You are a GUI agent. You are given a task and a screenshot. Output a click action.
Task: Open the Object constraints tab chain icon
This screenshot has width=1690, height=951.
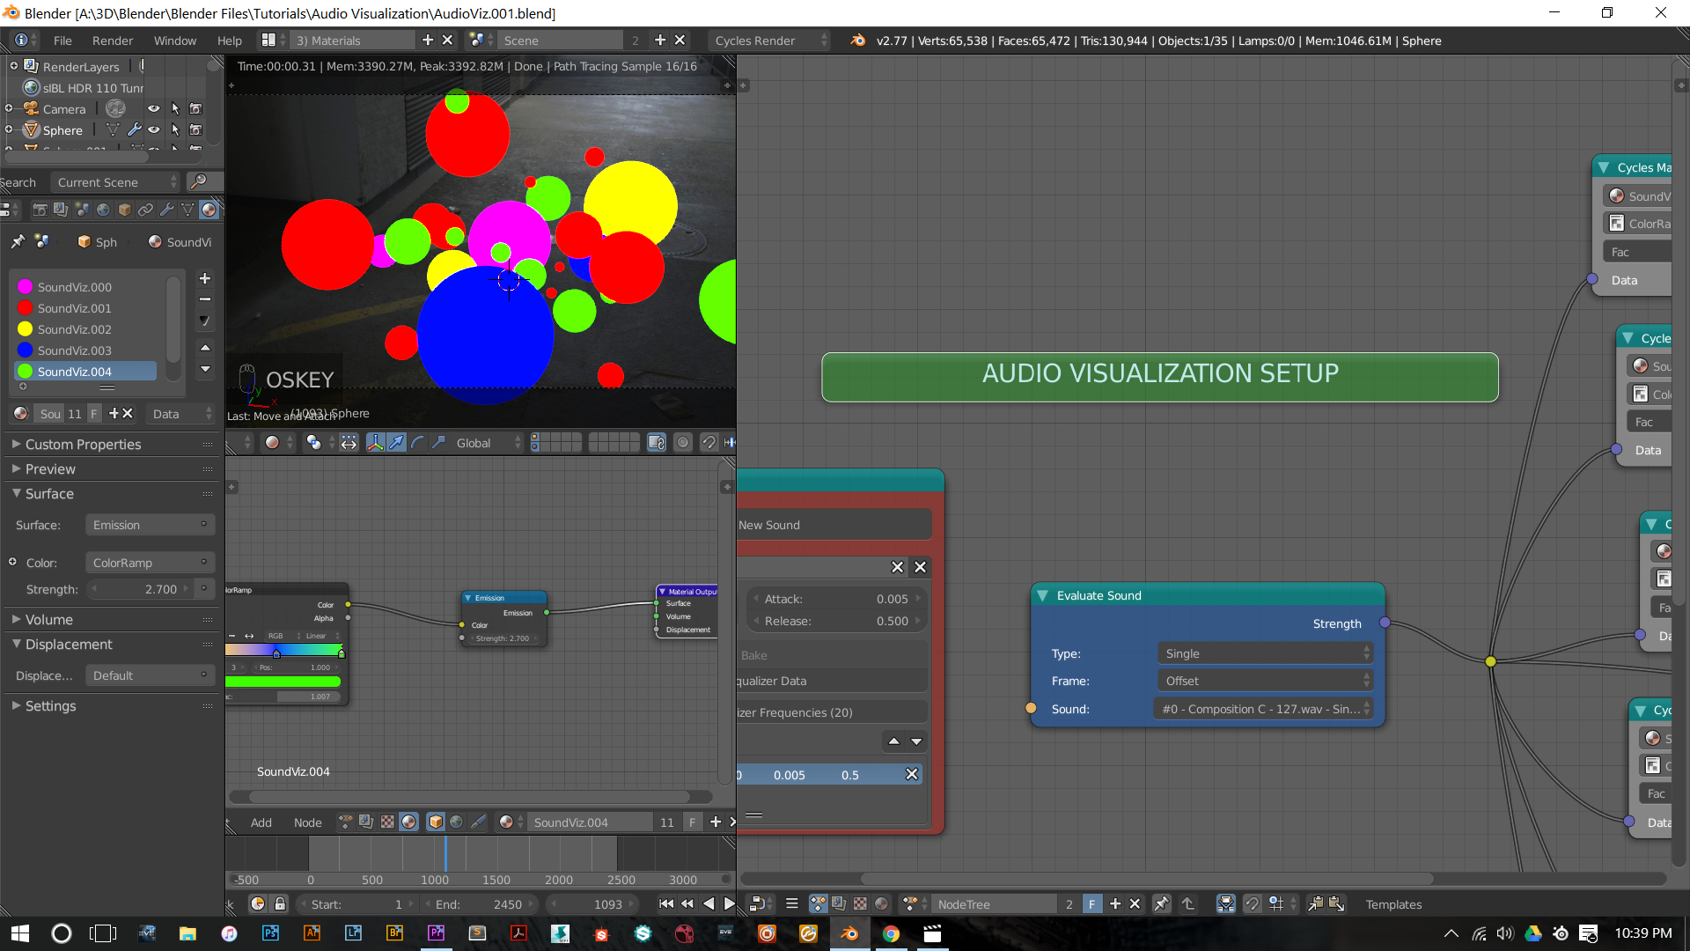click(x=145, y=210)
